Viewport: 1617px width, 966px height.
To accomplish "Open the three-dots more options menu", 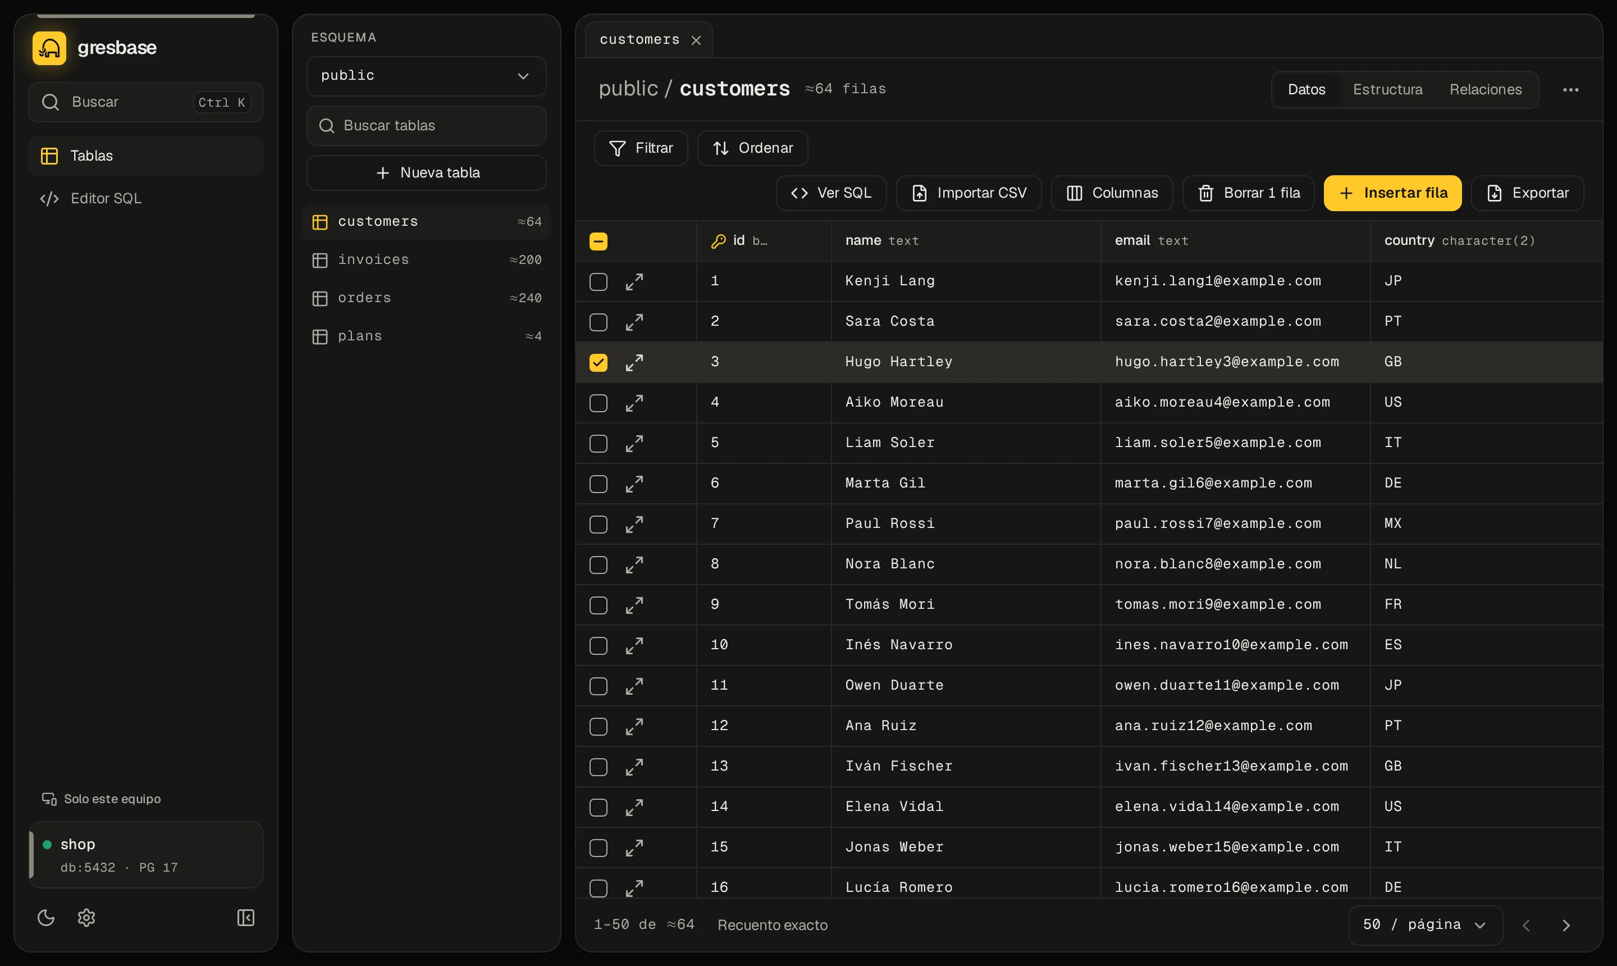I will [x=1570, y=90].
